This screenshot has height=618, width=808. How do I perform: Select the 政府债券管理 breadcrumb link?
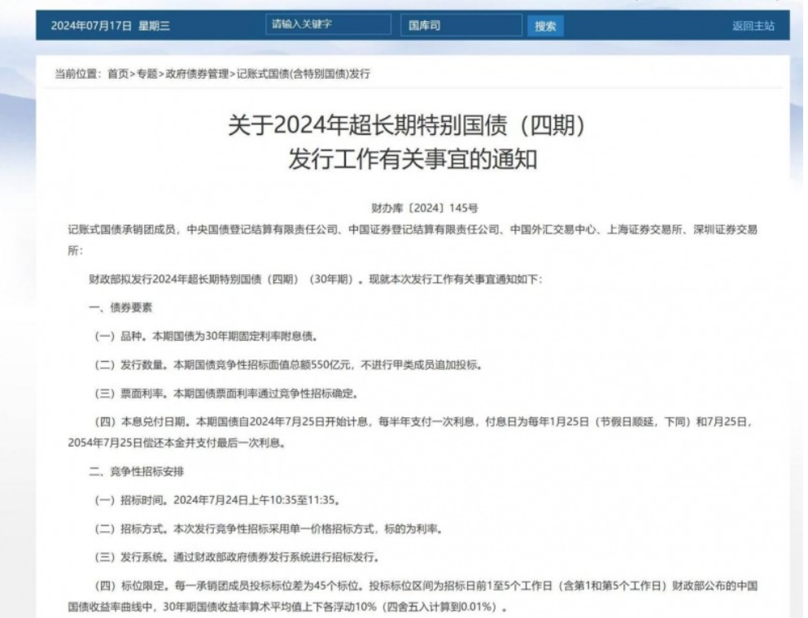click(197, 75)
